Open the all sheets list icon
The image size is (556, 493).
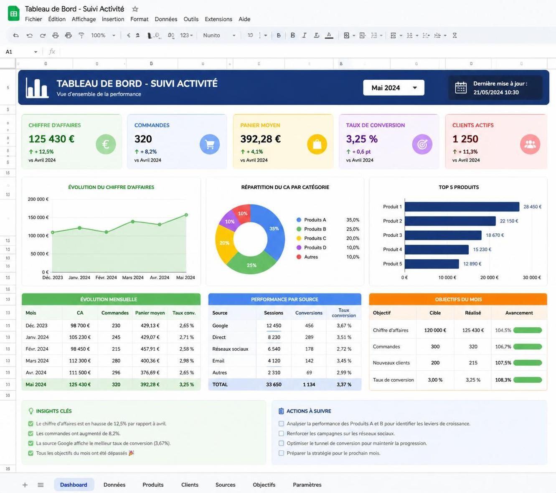(x=41, y=485)
